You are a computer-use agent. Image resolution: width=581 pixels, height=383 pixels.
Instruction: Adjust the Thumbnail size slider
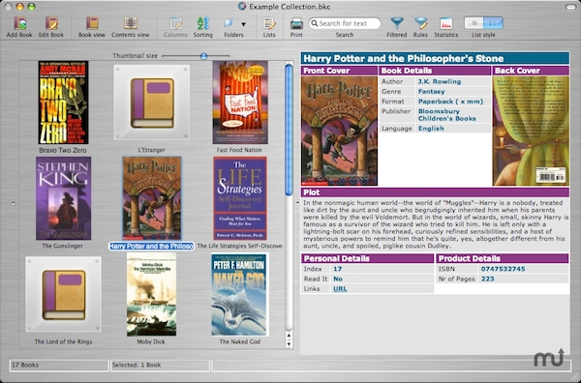[x=203, y=56]
